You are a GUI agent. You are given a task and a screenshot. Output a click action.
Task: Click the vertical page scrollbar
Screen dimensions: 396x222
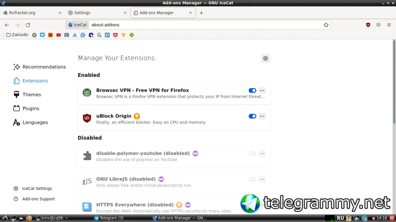[x=394, y=82]
